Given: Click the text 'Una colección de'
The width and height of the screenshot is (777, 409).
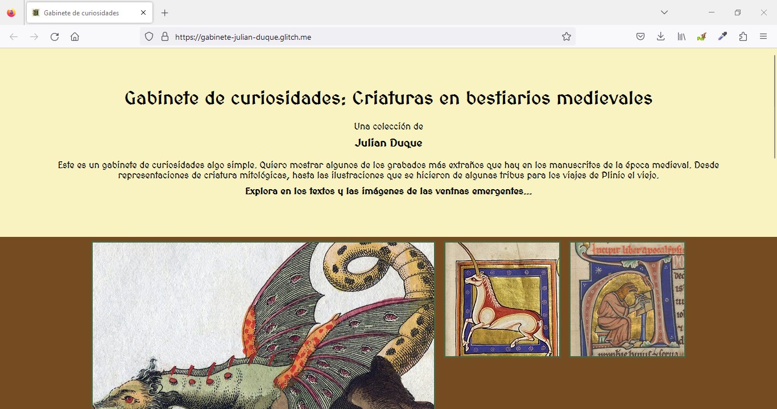Looking at the screenshot, I should click(x=388, y=126).
